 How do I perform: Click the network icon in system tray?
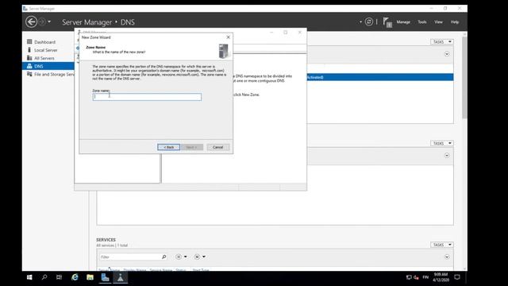[x=409, y=277]
